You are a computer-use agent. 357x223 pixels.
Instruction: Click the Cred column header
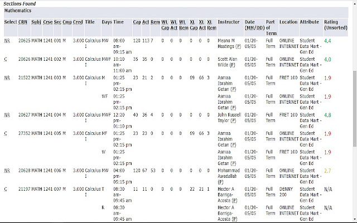[x=78, y=22]
